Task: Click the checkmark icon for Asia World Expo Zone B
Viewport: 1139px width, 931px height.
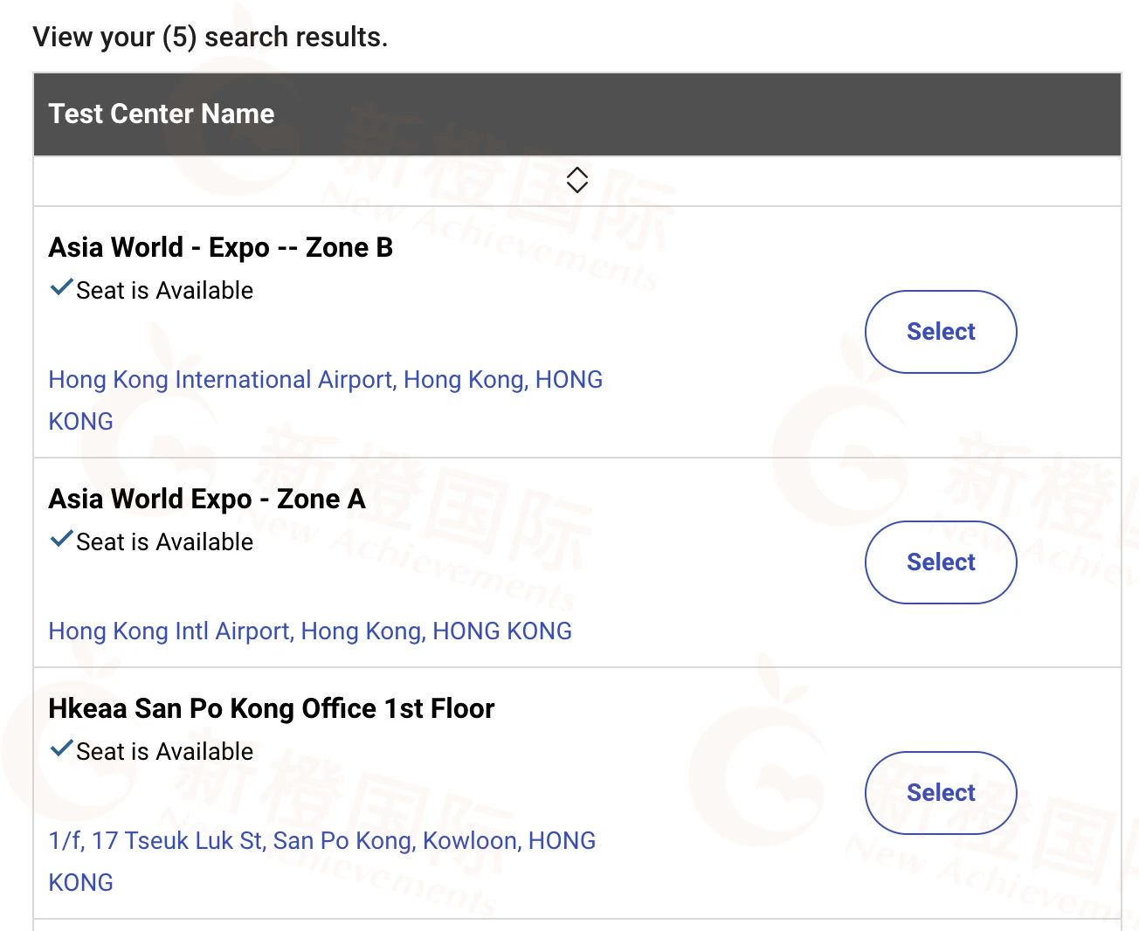Action: point(61,287)
